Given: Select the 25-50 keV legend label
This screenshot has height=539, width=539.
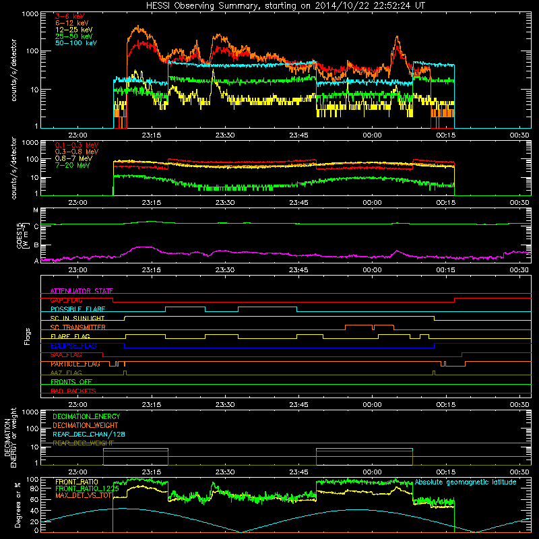Looking at the screenshot, I should point(74,36).
